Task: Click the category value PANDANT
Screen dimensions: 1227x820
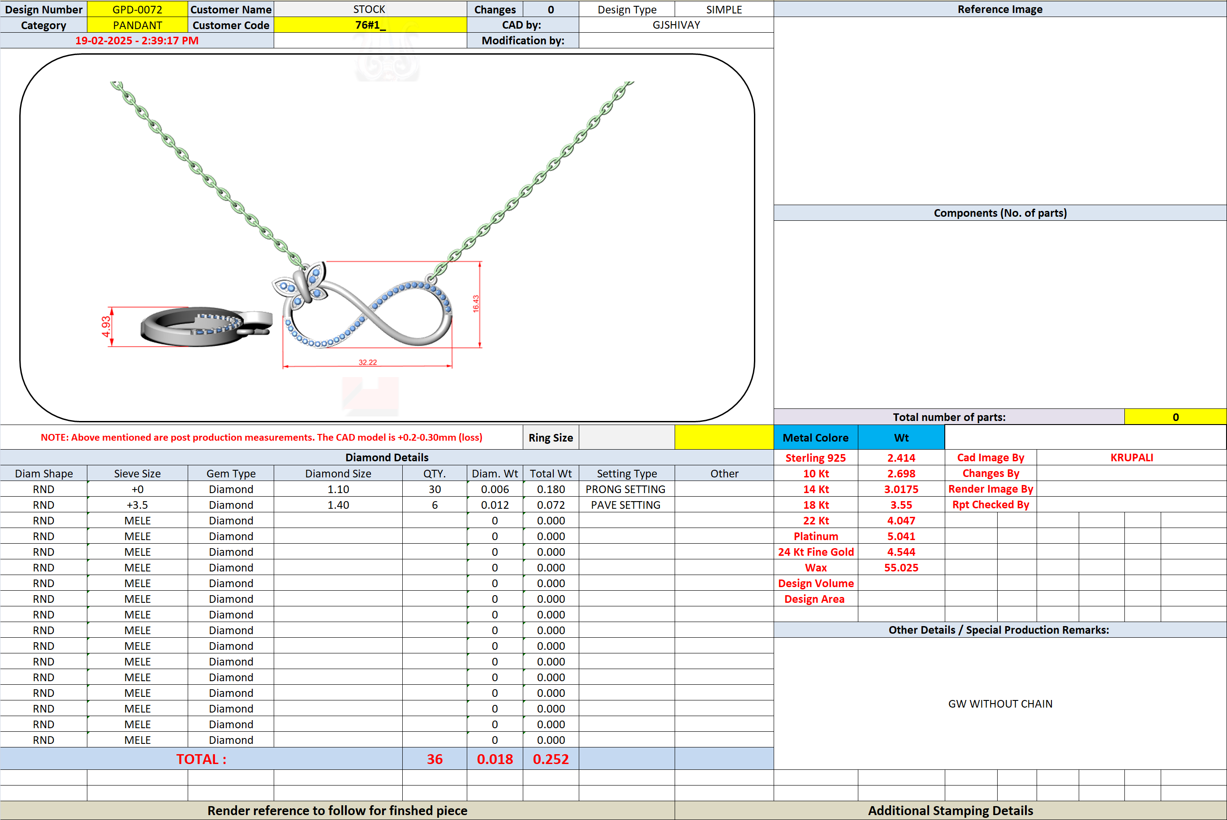Action: click(137, 25)
